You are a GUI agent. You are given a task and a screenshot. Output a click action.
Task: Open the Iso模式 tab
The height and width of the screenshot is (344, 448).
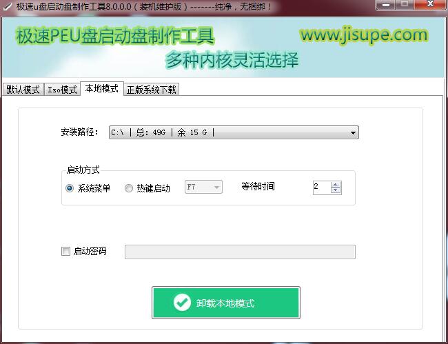pos(62,90)
